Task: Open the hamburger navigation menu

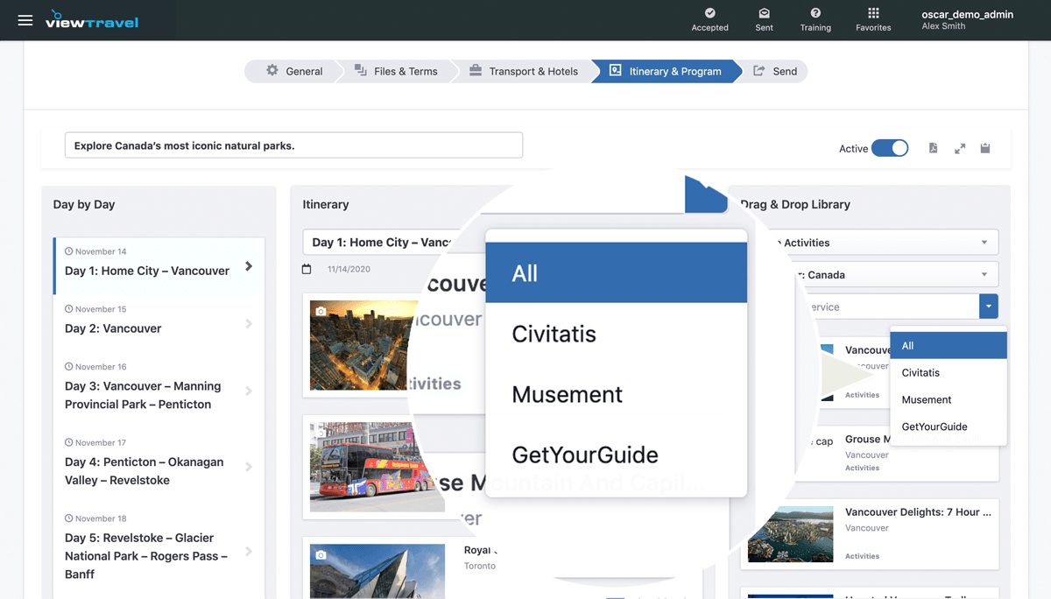Action: [25, 20]
